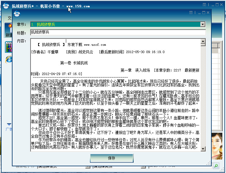
Task: Click the 保存 save button
Action: 112,158
